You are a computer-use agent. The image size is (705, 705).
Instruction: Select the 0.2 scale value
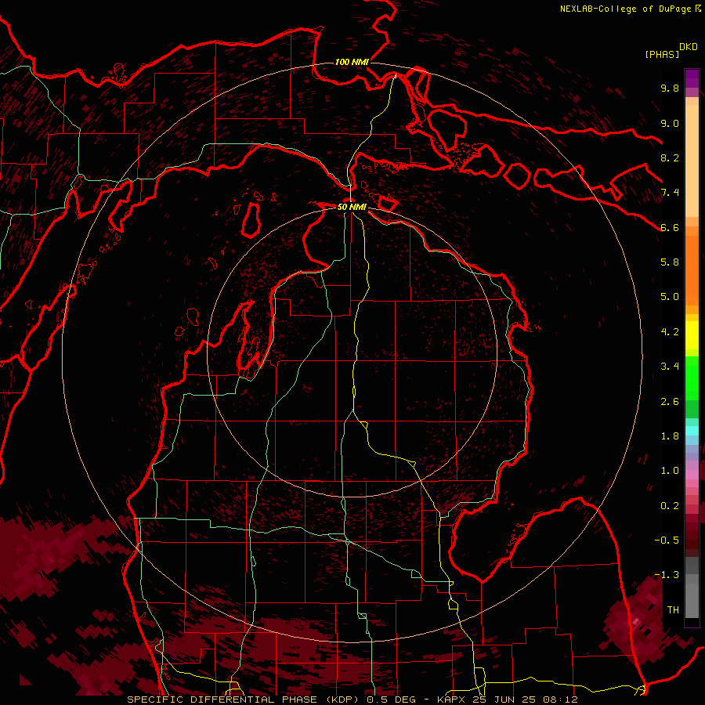coord(670,506)
